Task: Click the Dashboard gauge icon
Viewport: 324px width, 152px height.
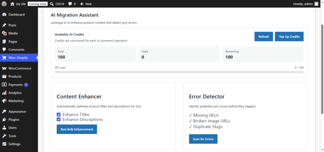Action: pos(4,15)
